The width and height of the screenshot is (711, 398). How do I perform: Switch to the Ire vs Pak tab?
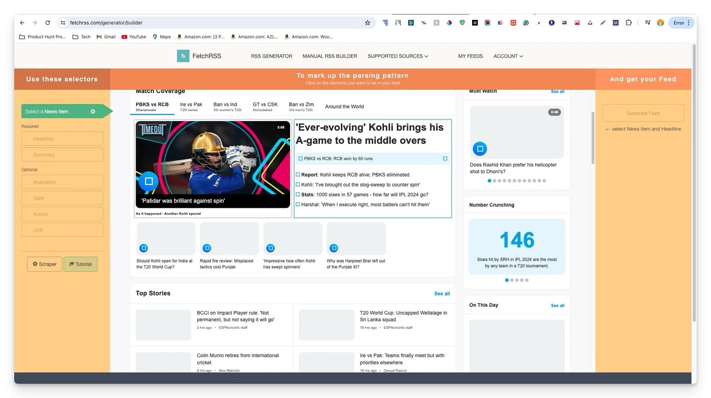click(191, 106)
